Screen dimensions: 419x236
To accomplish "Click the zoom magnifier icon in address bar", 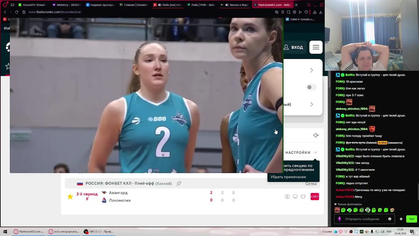I will click(x=277, y=12).
